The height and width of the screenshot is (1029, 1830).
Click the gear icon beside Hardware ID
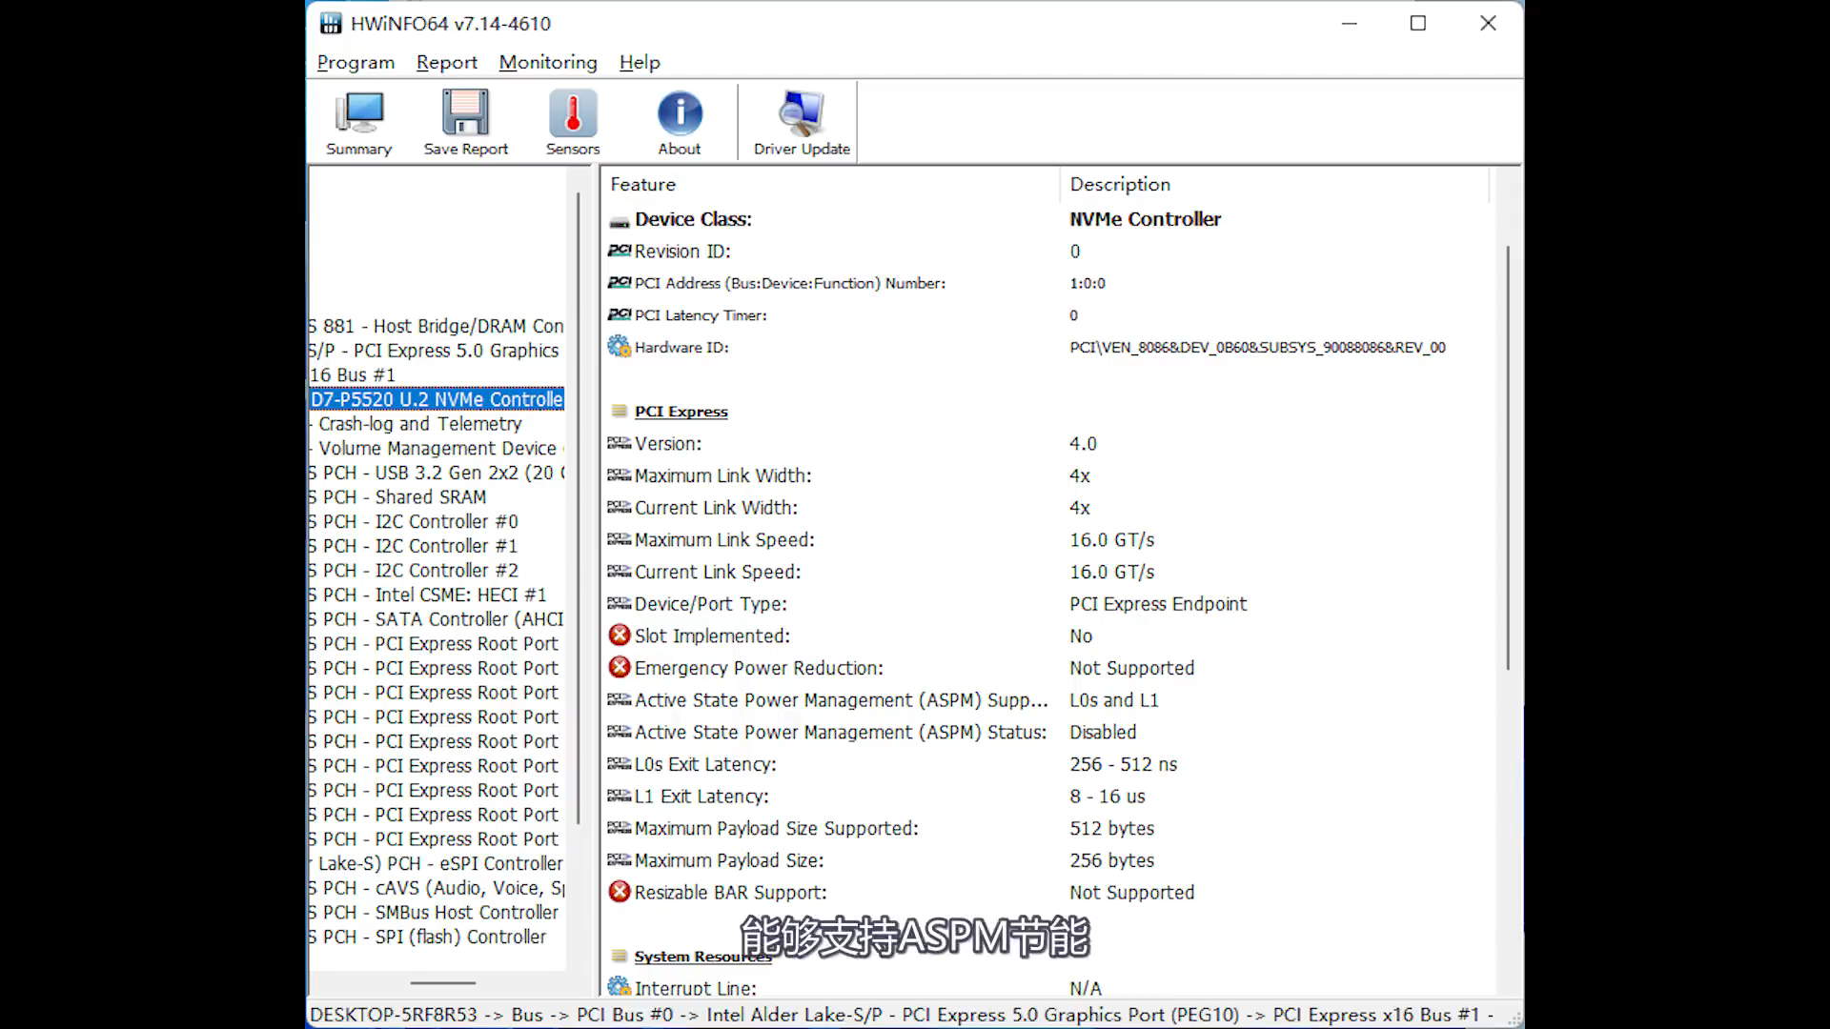[x=619, y=347]
